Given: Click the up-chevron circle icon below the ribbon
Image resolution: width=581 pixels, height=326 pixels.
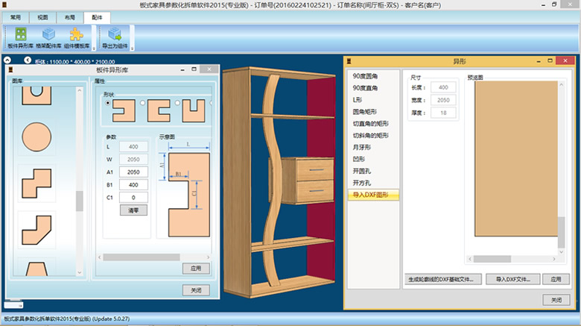Looking at the screenshot, I should [7, 60].
